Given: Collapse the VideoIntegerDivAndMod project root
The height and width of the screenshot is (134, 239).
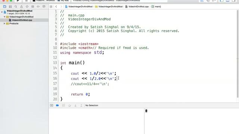Looking at the screenshot, I should [2, 12].
